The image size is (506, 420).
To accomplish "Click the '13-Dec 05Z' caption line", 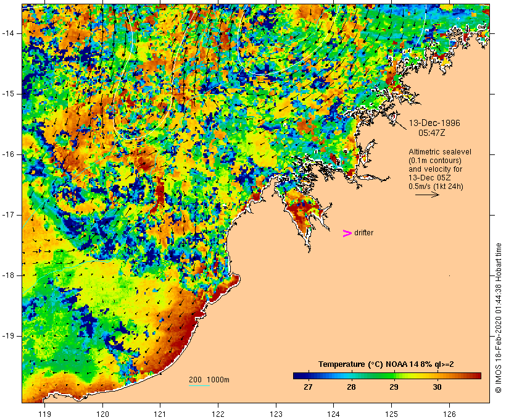I will point(429,178).
